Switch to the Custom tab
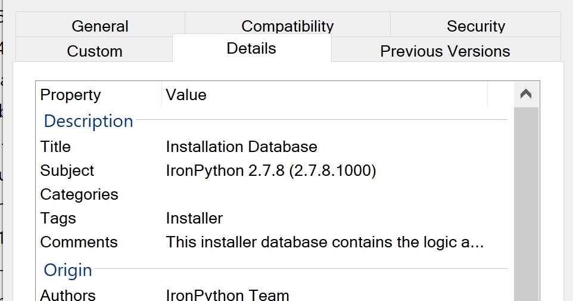The image size is (573, 301). (94, 49)
